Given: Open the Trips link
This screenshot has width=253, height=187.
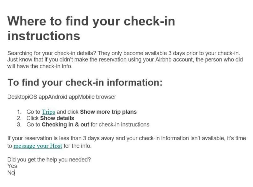Looking at the screenshot, I should (x=48, y=112).
